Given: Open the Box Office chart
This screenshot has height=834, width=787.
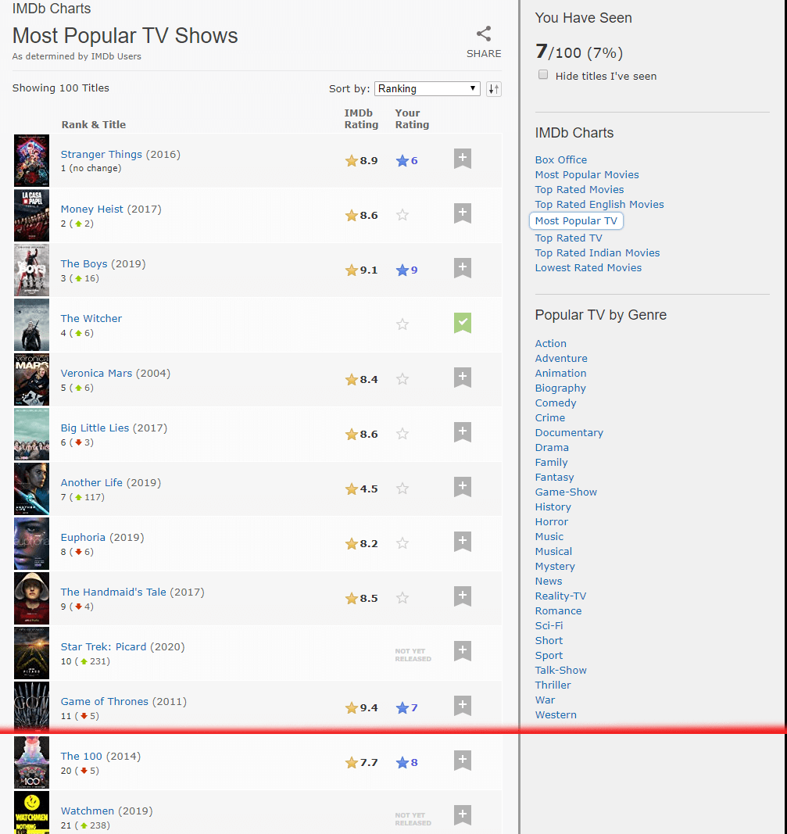Looking at the screenshot, I should pos(560,159).
